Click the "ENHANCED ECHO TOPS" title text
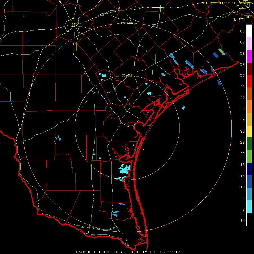Screen dimensions: 254x254 (x=99, y=252)
